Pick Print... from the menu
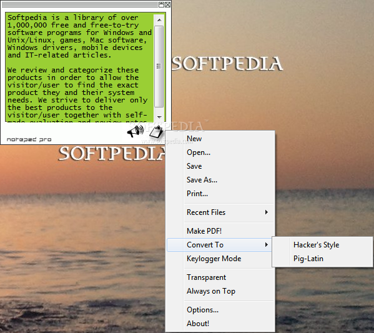This screenshot has width=374, height=333. pos(220,194)
